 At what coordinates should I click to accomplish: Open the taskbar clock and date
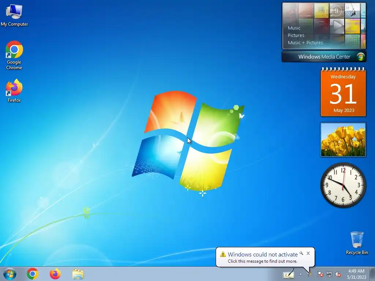[356, 274]
